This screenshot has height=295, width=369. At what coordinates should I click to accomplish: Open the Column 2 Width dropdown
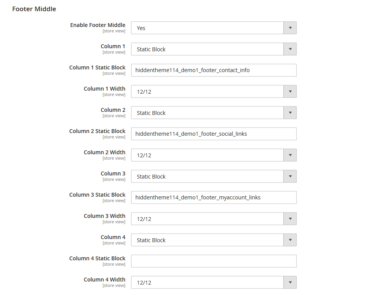(290, 155)
